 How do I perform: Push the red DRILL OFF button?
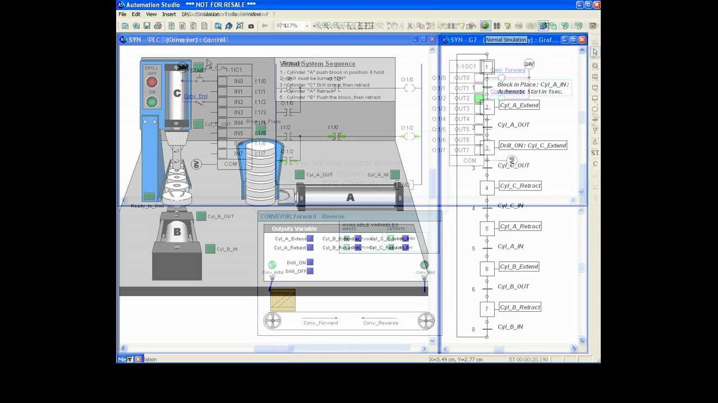click(x=151, y=83)
